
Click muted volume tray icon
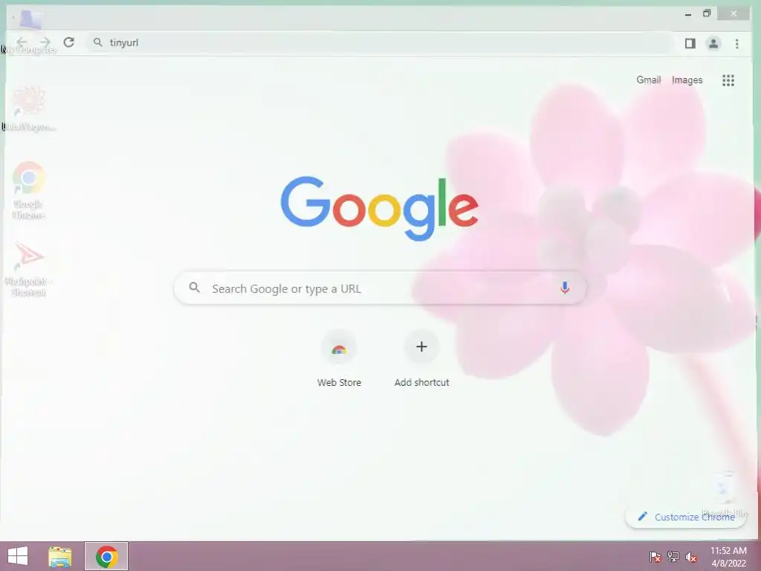pos(691,556)
